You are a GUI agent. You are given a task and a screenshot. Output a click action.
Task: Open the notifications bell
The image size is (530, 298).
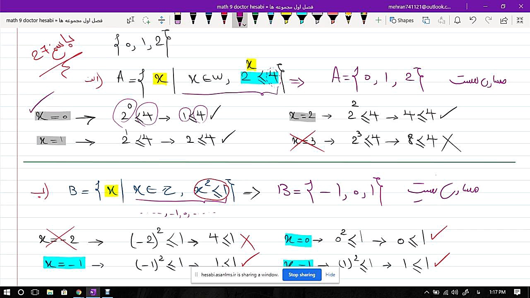coord(457,20)
